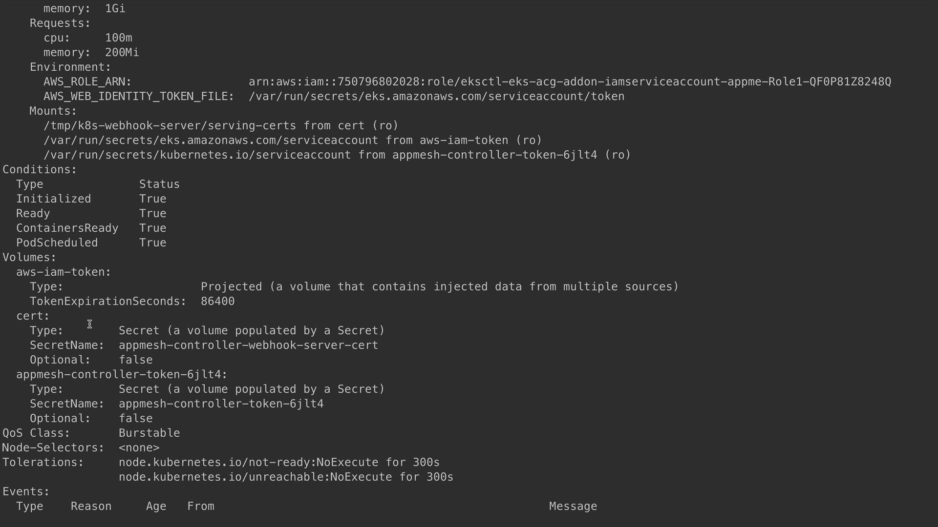The image size is (938, 527).
Task: Click the SecretName value appmesh-controller-token-6jlt4
Action: pyautogui.click(x=221, y=404)
